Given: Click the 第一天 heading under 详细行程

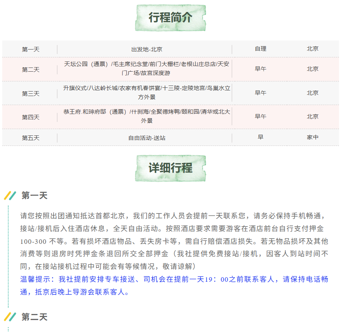Looking at the screenshot, I should 34,195.
